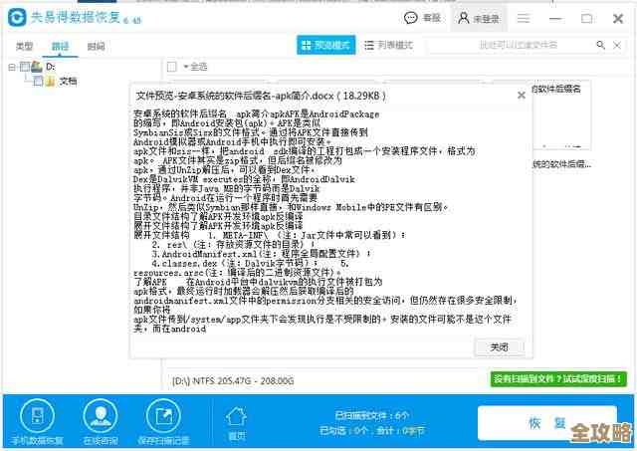Tick the 文档 folder checkbox

[38, 82]
